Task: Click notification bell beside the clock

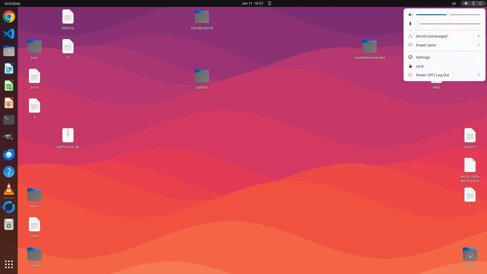Action: (270, 3)
